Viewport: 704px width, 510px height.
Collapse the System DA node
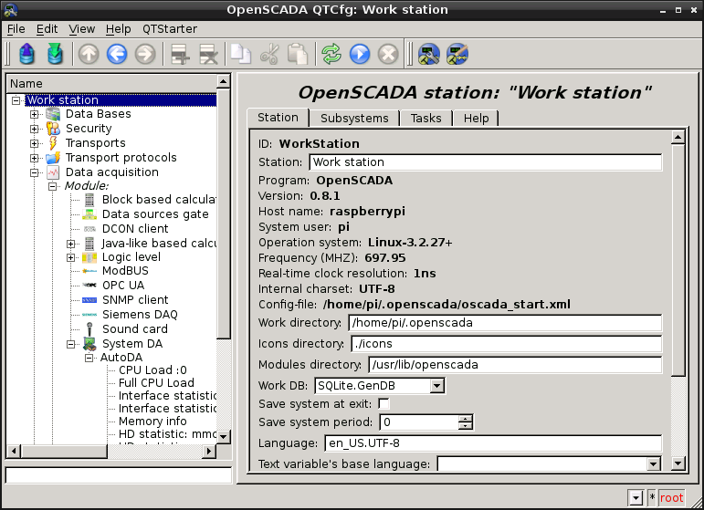click(x=71, y=344)
